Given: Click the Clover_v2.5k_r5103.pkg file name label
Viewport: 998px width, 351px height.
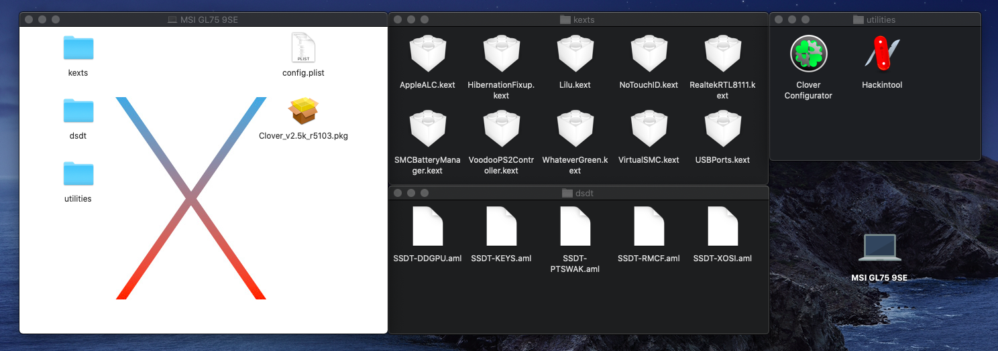Looking at the screenshot, I should click(303, 135).
